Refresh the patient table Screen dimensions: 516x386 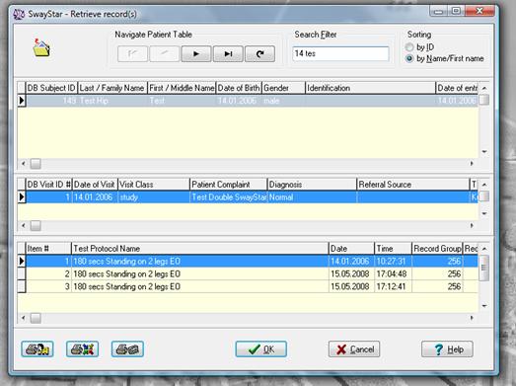260,53
